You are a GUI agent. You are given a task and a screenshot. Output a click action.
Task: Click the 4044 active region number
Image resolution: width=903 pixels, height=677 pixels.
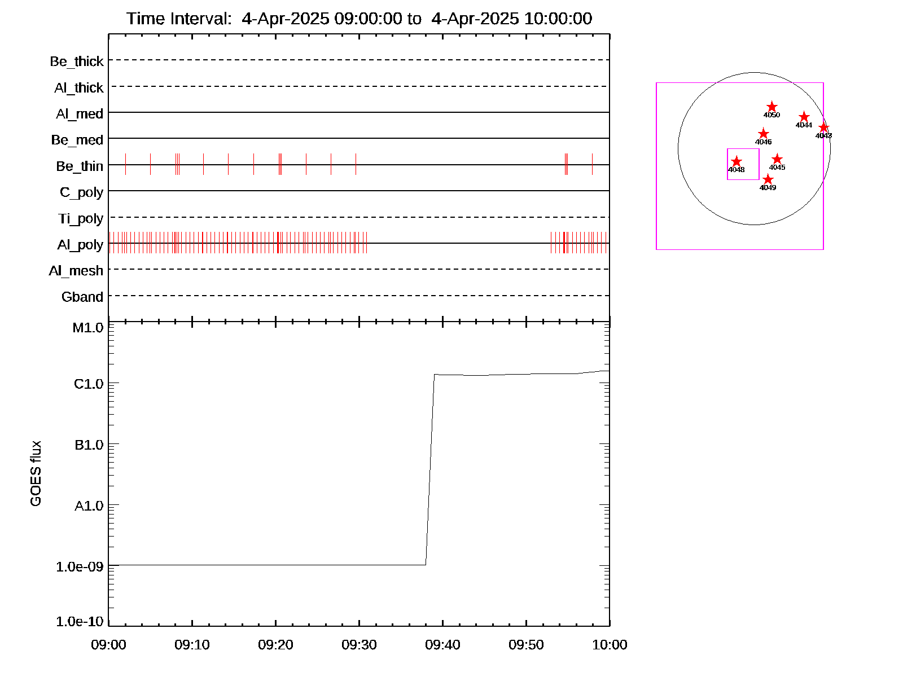click(804, 125)
